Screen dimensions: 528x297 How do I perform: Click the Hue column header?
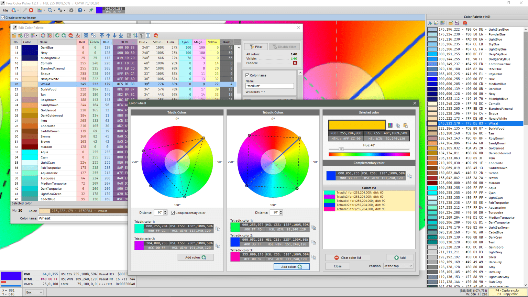click(144, 42)
